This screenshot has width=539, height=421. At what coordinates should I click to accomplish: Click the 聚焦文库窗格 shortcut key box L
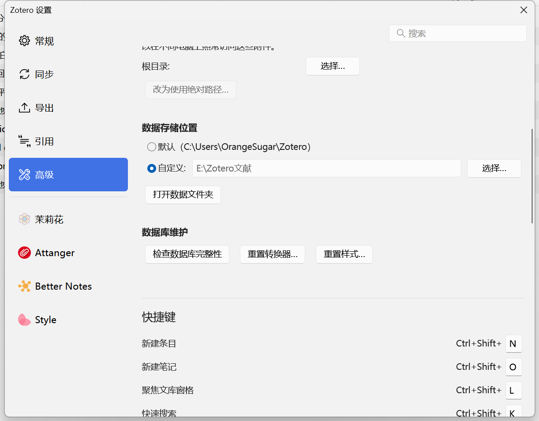tap(513, 391)
